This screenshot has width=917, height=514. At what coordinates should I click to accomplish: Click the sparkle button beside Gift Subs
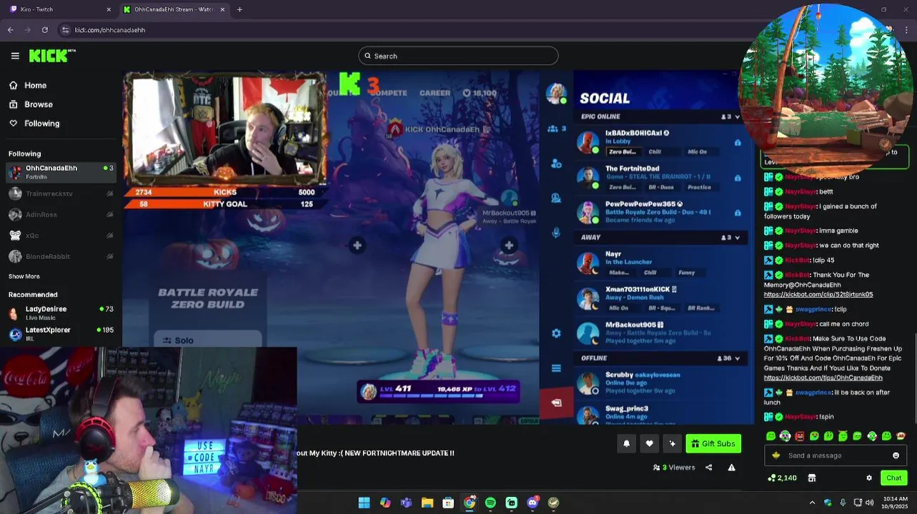(x=672, y=443)
